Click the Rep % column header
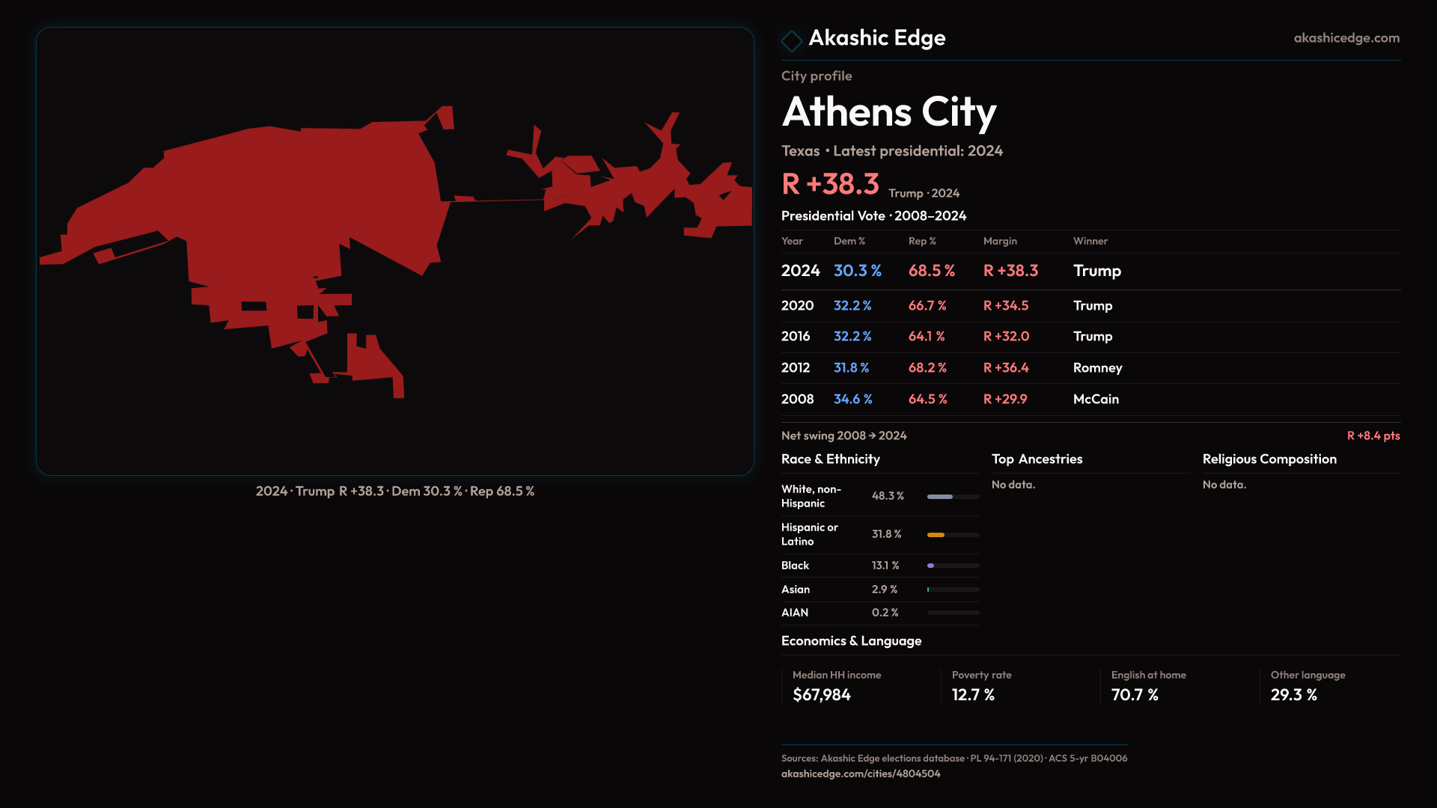The image size is (1437, 808). pyautogui.click(x=922, y=241)
